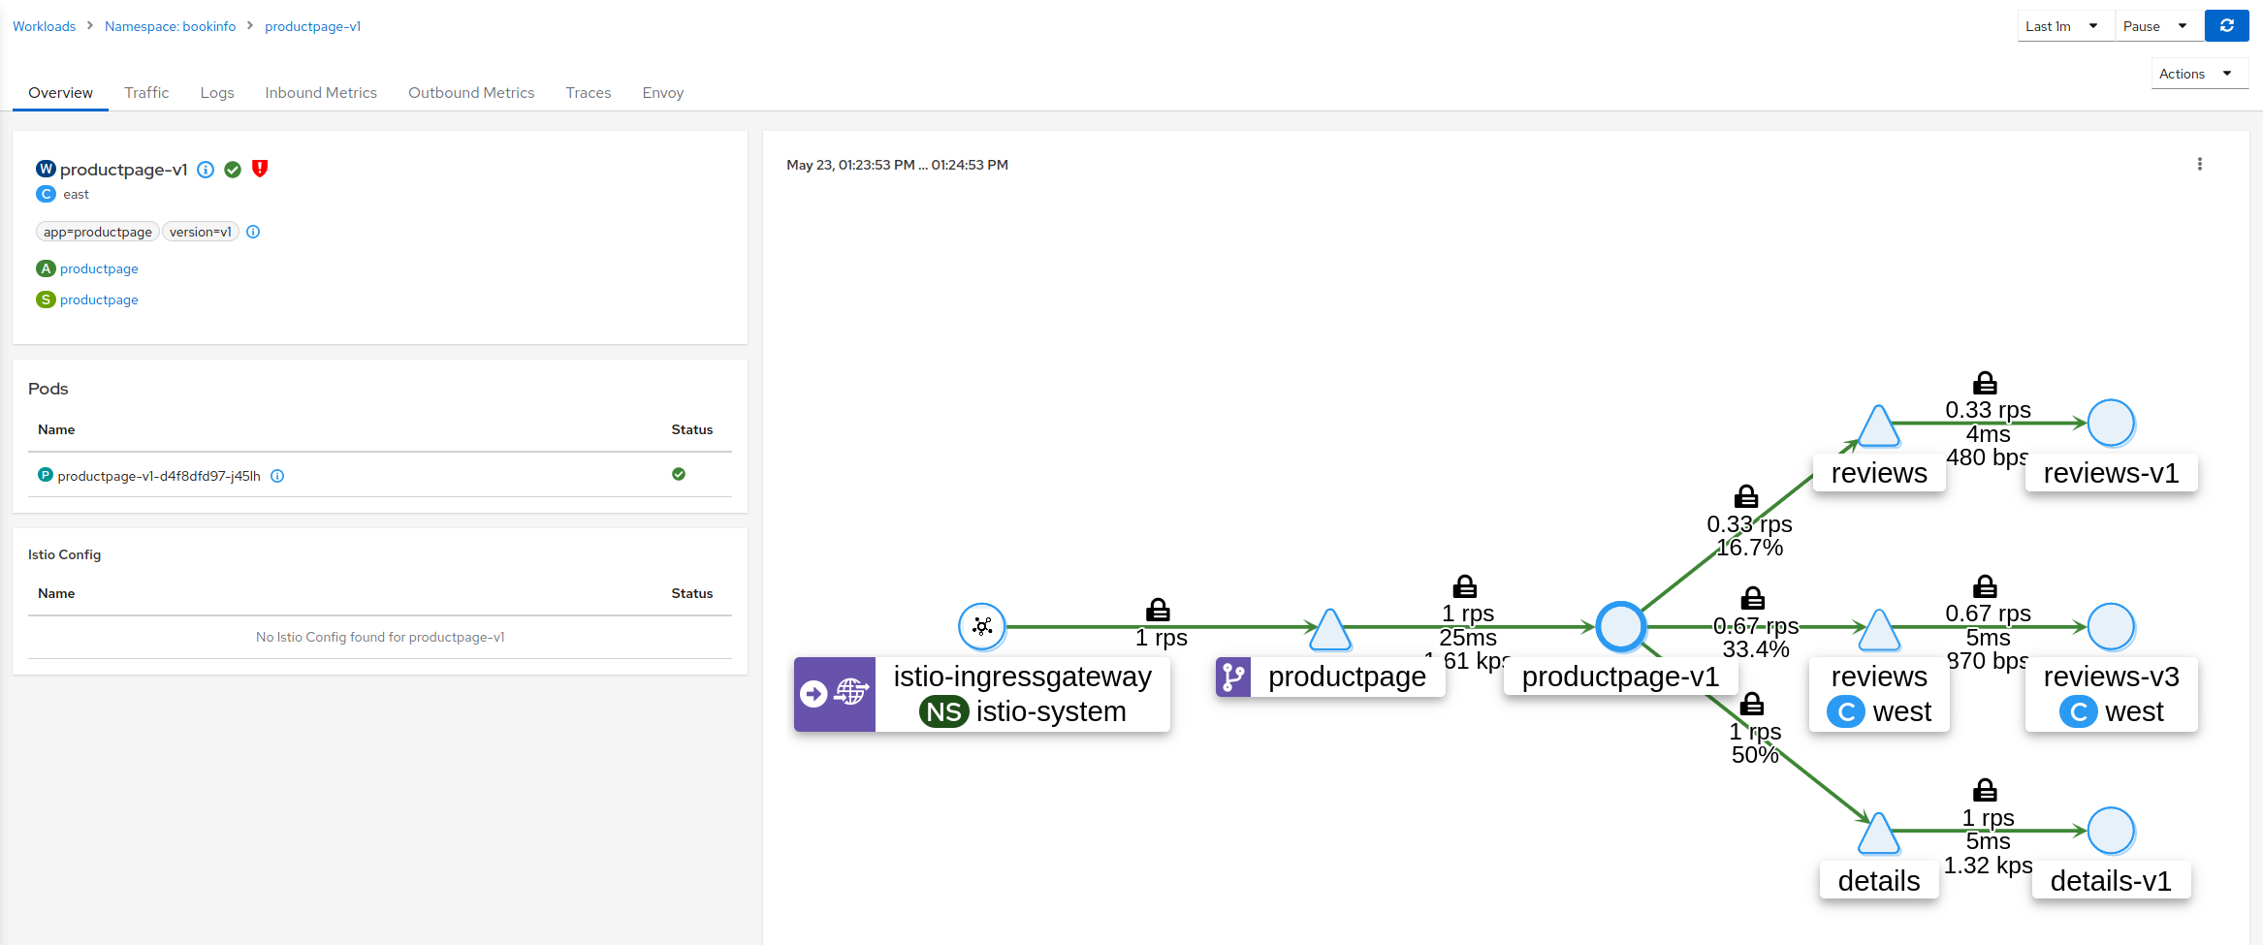Follow the Workloads breadcrumb link
This screenshot has height=945, width=2263.
pos(44,26)
